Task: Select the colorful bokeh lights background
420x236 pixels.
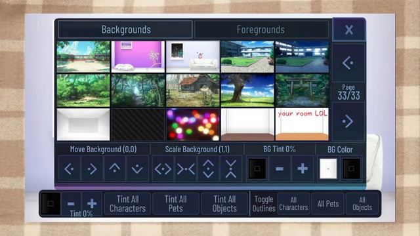Action: (x=193, y=125)
